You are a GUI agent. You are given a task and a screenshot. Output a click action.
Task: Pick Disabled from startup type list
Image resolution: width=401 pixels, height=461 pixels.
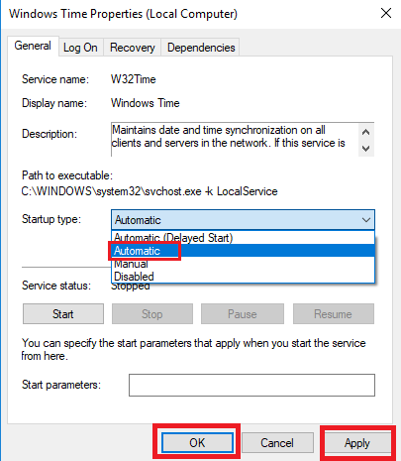tap(243, 277)
